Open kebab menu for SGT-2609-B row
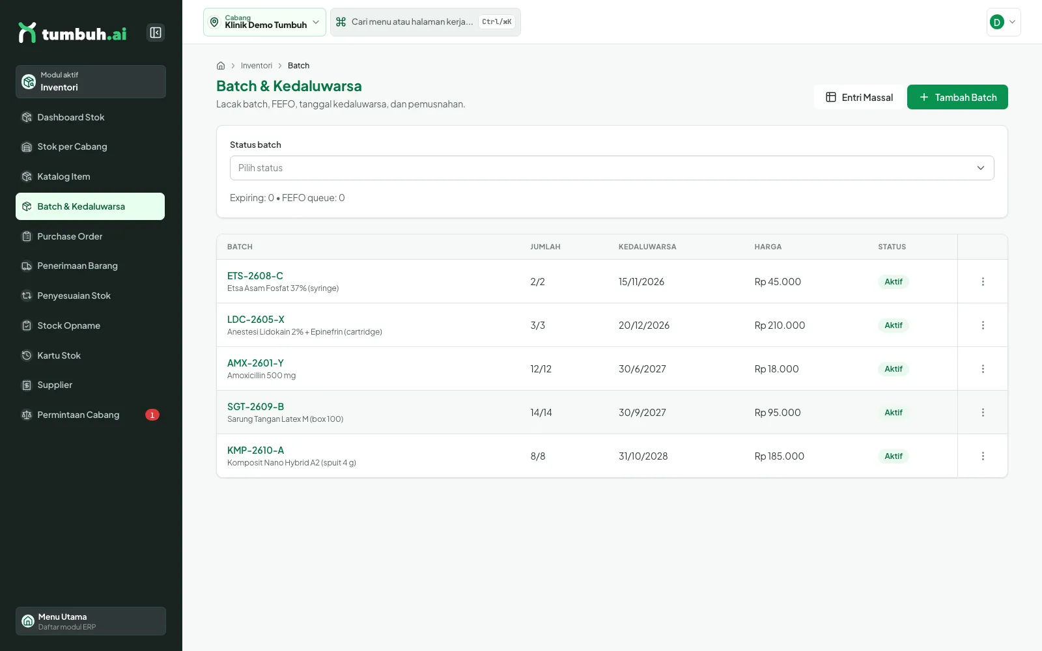1042x651 pixels. [983, 413]
